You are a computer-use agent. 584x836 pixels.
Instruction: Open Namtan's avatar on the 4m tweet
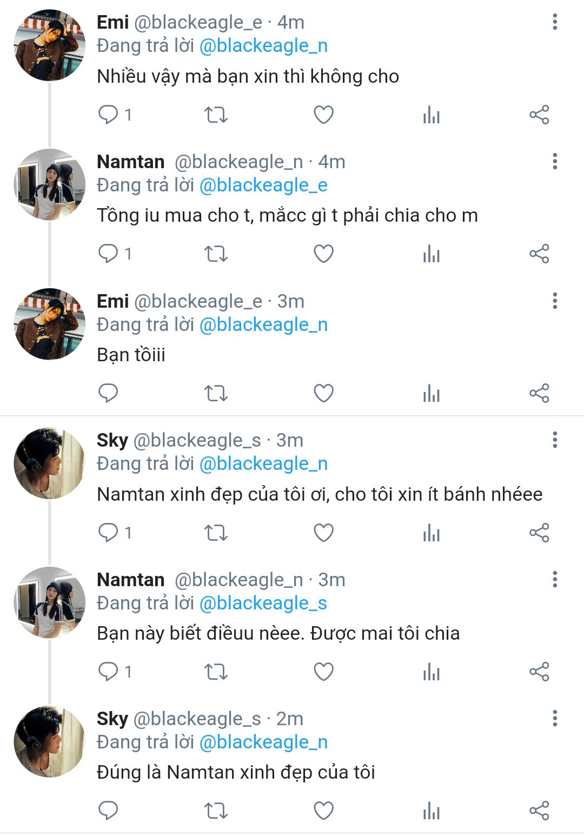[50, 184]
